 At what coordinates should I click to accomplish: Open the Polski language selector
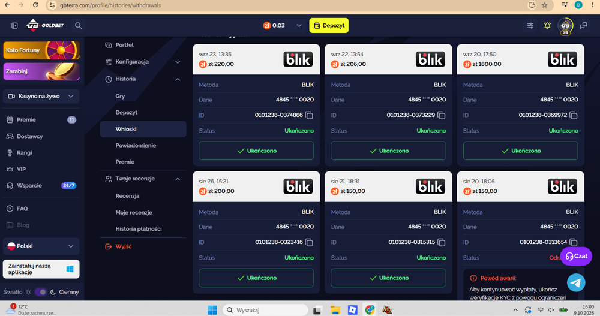click(x=41, y=246)
